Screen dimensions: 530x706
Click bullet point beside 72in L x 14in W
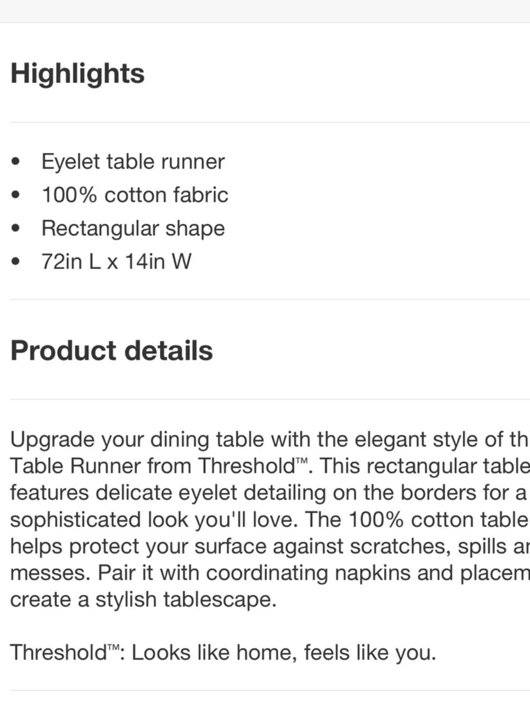[16, 262]
